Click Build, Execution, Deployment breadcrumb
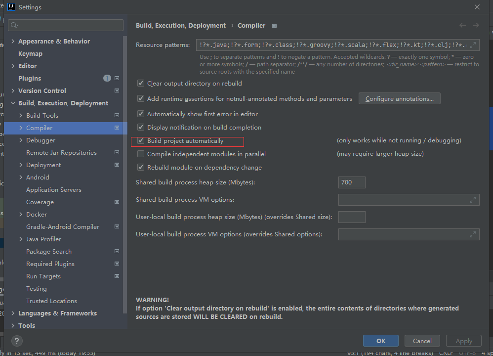Image resolution: width=493 pixels, height=356 pixels. pyautogui.click(x=181, y=26)
